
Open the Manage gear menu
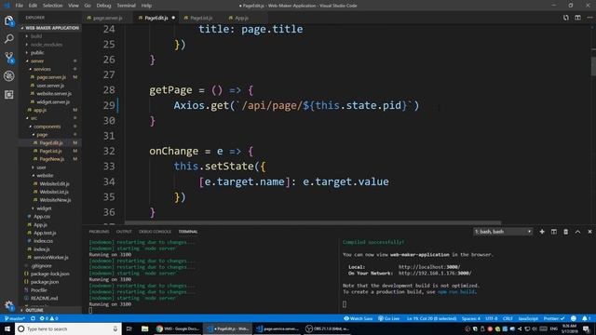[8, 304]
